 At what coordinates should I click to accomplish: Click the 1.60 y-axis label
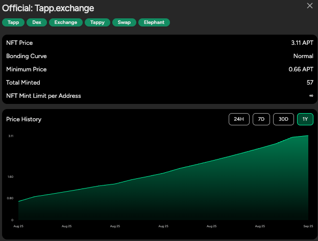coord(10,177)
